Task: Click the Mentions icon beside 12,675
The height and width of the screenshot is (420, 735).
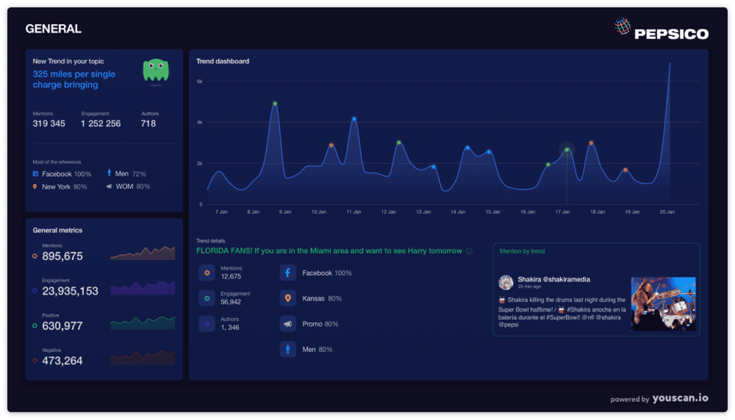Action: 207,273
